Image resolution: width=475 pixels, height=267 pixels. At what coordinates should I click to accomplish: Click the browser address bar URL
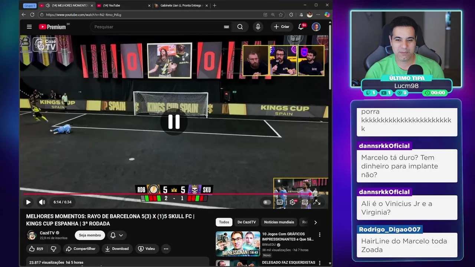pyautogui.click(x=83, y=14)
